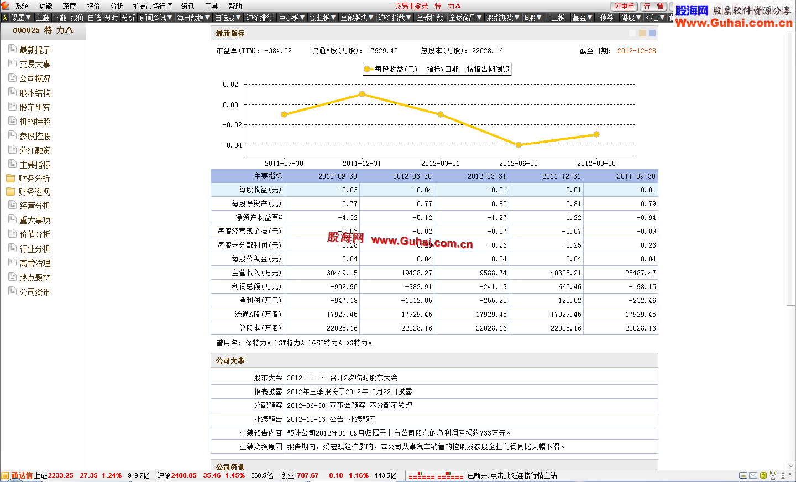Open the 股指期货 dropdown

coord(503,18)
